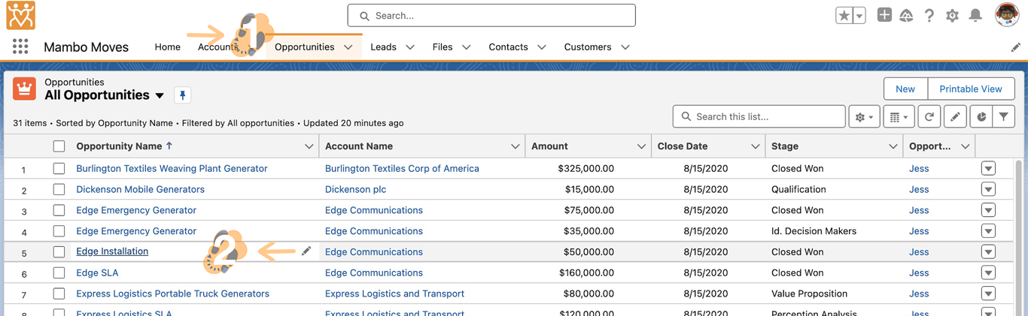1028x316 pixels.
Task: Show charts panel for this list
Action: 981,117
